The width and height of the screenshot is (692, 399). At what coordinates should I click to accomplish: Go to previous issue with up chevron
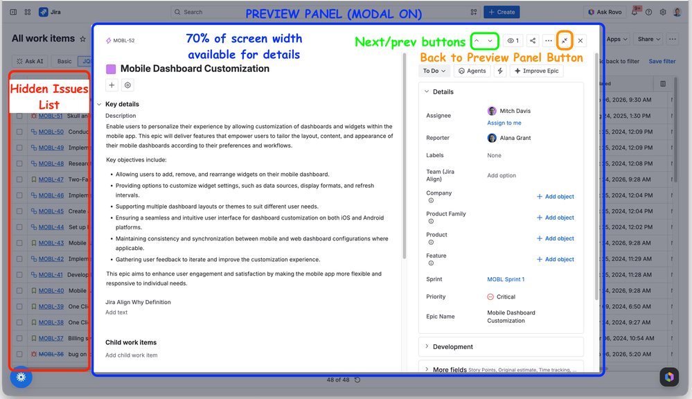click(477, 41)
